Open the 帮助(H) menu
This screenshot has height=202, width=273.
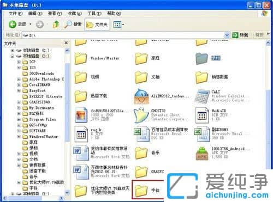pos(114,14)
